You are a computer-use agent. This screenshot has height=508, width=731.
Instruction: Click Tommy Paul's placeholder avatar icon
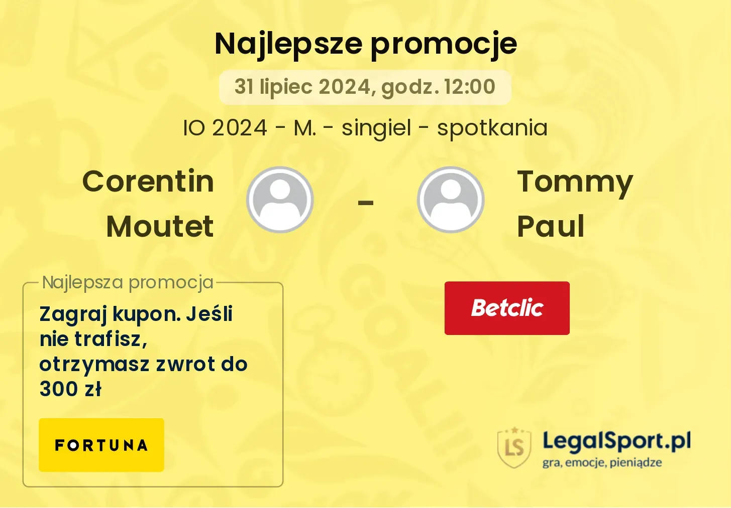click(x=451, y=200)
